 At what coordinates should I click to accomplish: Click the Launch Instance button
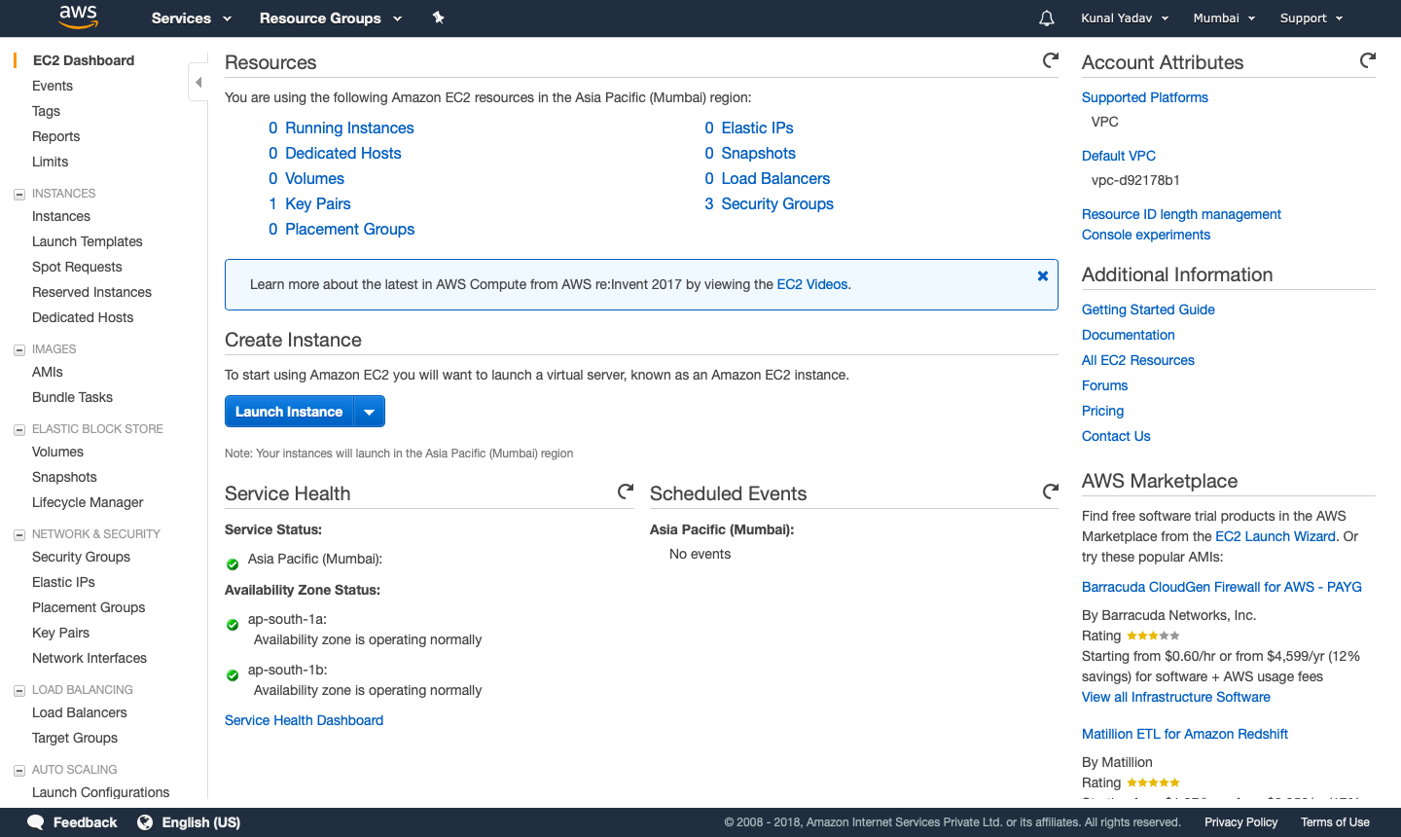click(x=289, y=412)
